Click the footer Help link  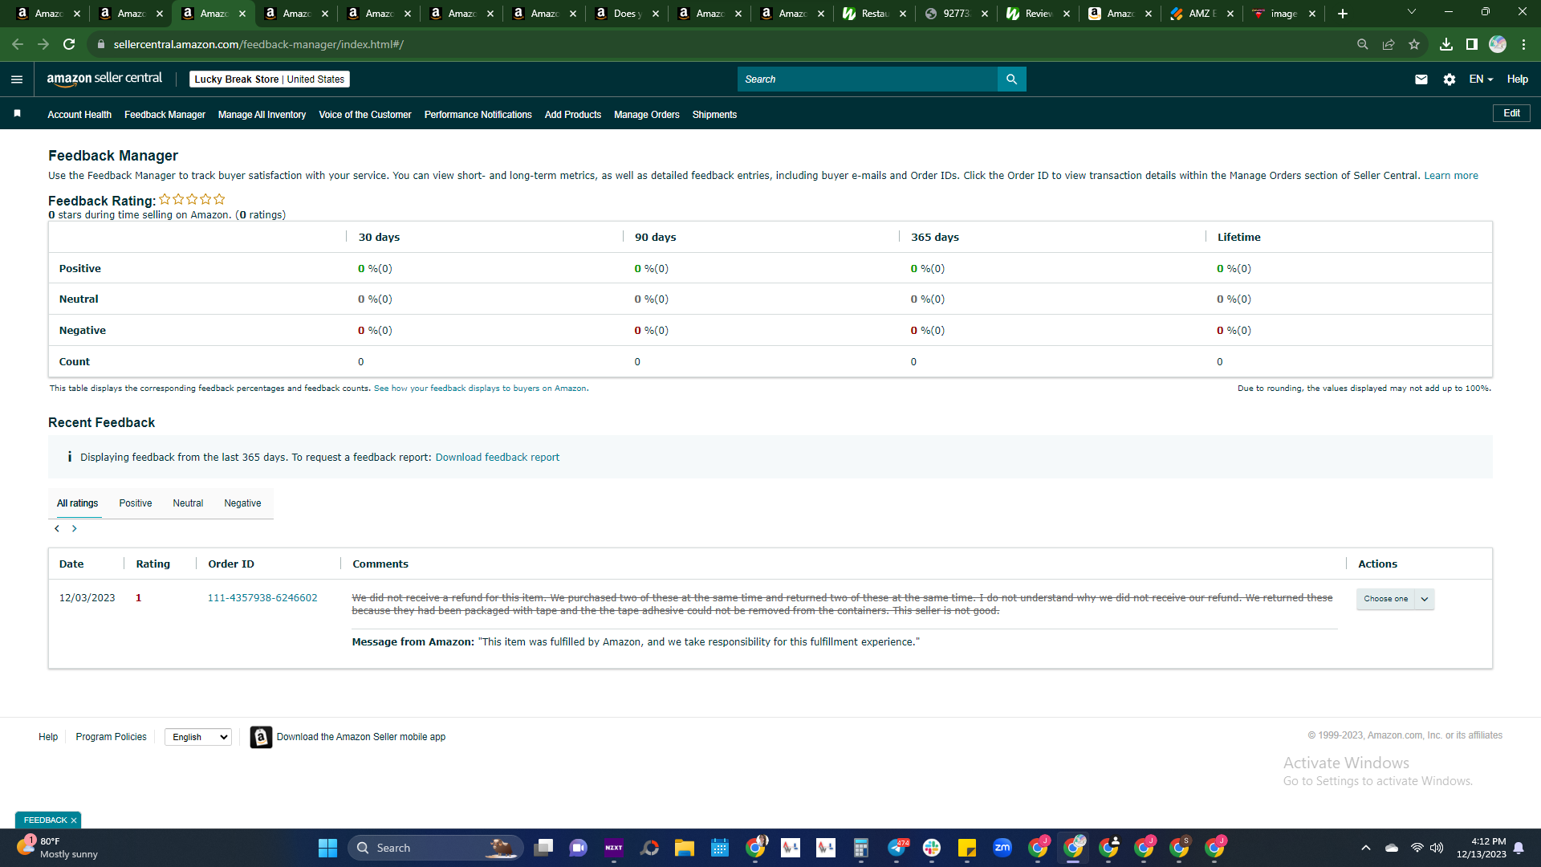[48, 737]
